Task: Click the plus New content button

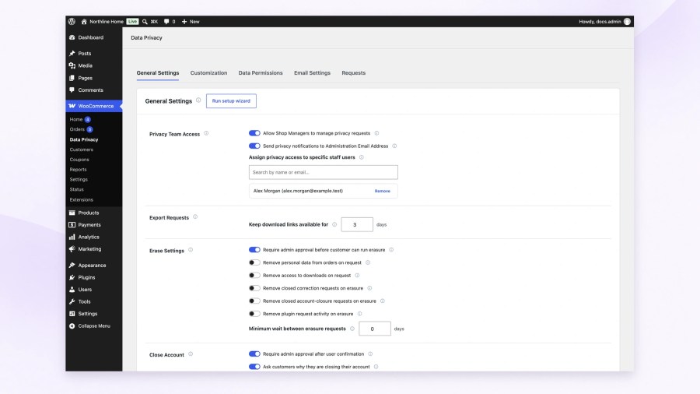Action: click(x=191, y=22)
